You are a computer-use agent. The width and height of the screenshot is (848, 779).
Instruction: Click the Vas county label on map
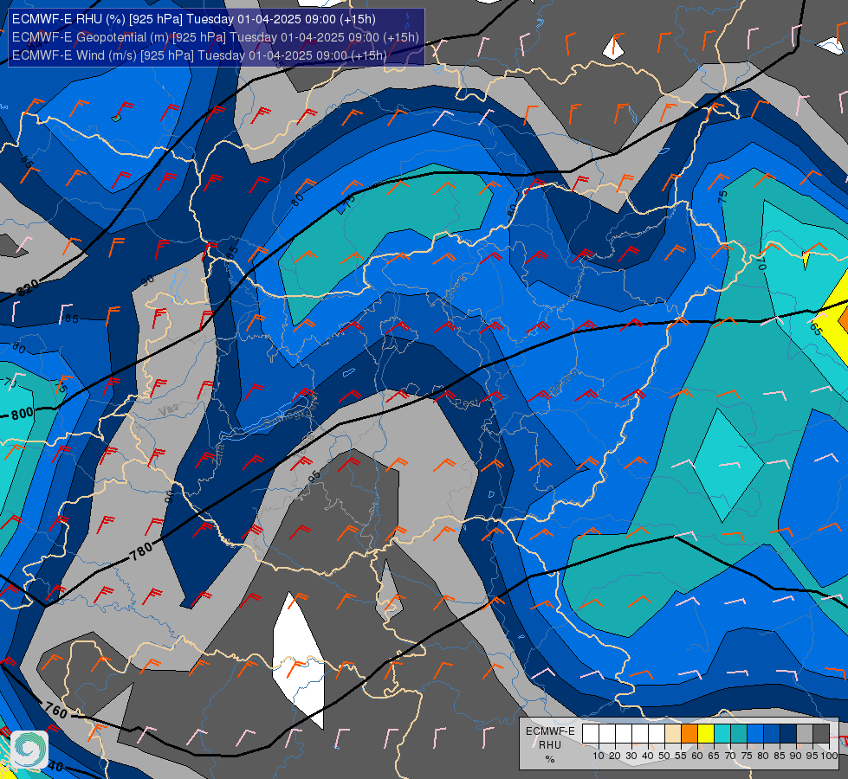point(169,409)
